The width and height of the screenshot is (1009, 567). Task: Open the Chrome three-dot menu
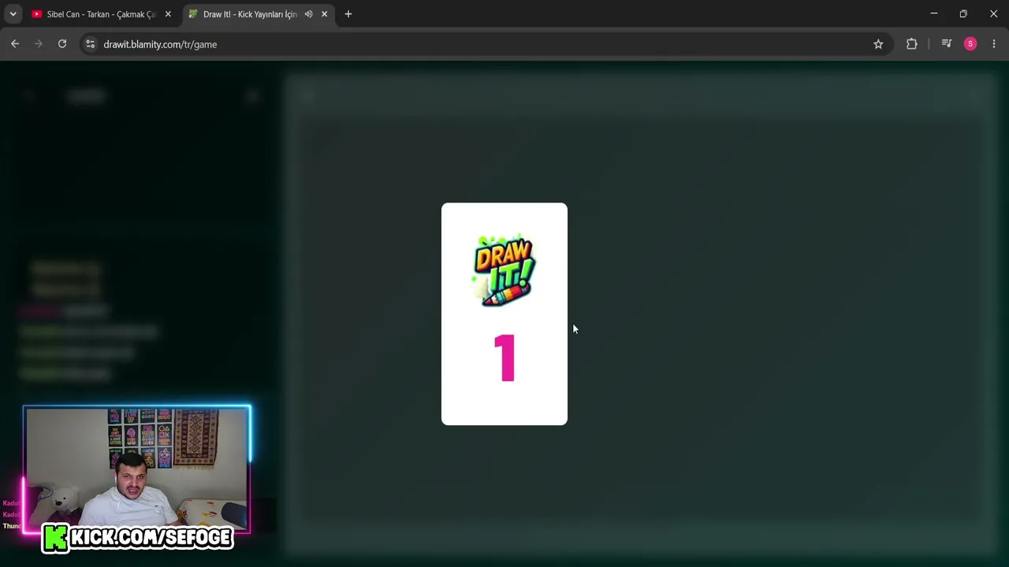pyautogui.click(x=994, y=44)
